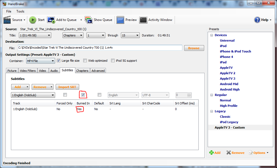The height and width of the screenshot is (168, 277).
Task: Open the File menu
Action: [9, 11]
